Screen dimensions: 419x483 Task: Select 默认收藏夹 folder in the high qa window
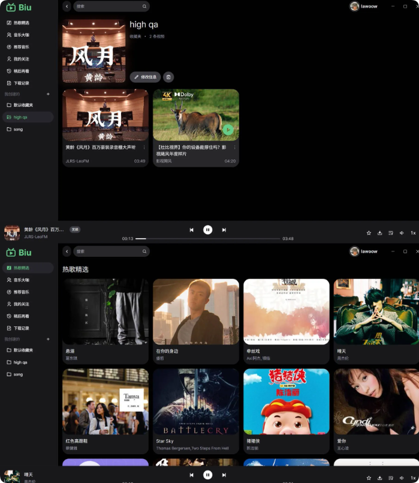point(20,105)
